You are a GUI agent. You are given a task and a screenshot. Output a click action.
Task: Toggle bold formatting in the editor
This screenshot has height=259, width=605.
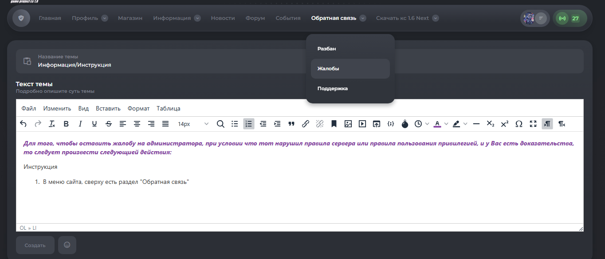tap(66, 124)
